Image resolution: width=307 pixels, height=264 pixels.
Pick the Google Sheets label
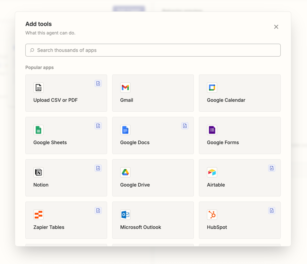coord(50,142)
